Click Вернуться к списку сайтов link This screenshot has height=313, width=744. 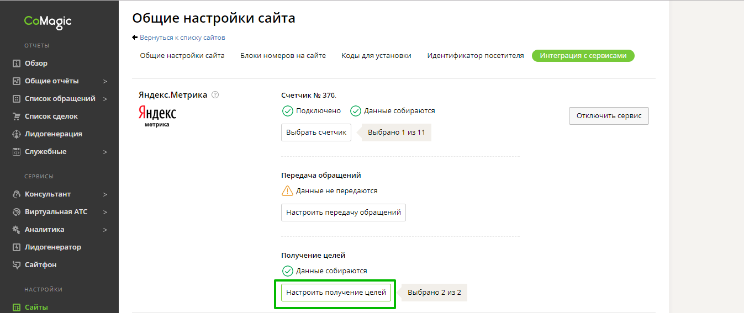[182, 38]
